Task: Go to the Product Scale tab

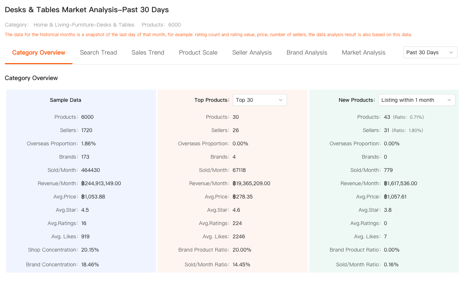Action: [x=198, y=52]
